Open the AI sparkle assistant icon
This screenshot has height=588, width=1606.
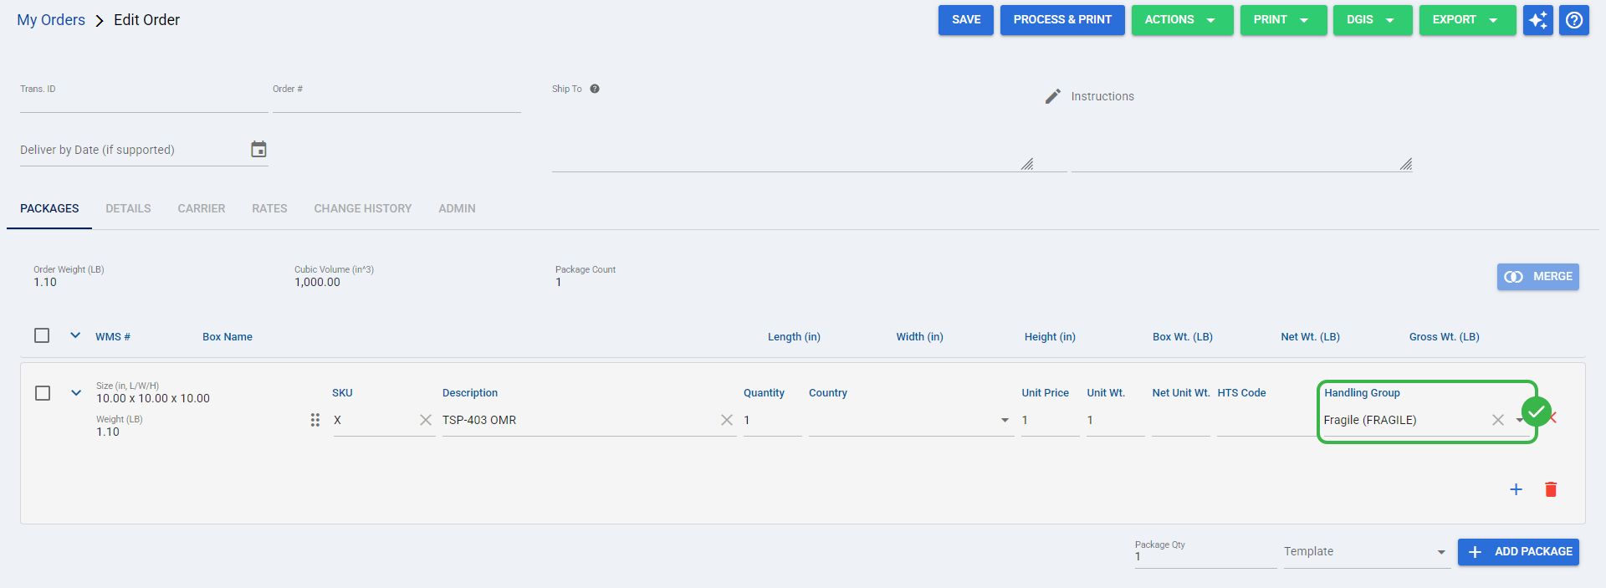(1537, 20)
